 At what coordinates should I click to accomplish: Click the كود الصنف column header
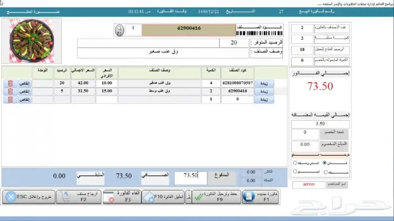(238, 73)
